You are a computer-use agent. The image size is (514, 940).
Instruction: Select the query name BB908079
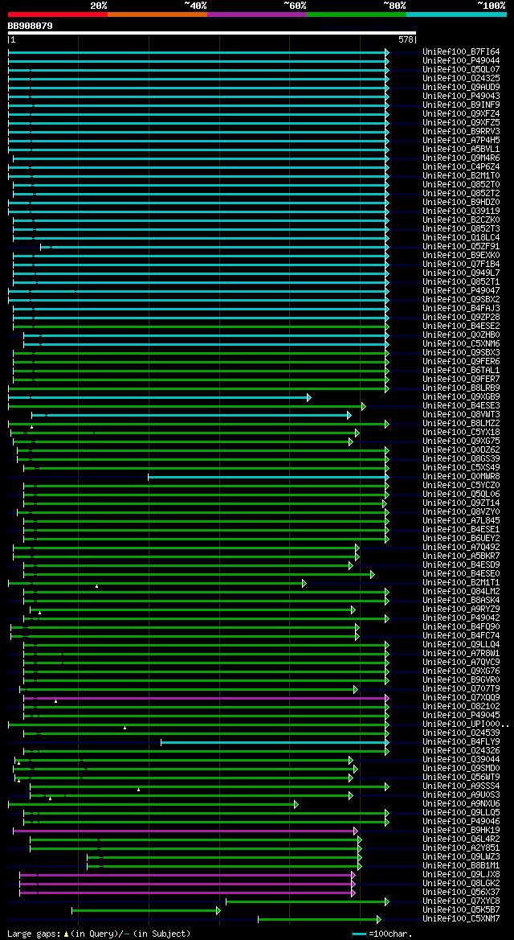[x=30, y=26]
